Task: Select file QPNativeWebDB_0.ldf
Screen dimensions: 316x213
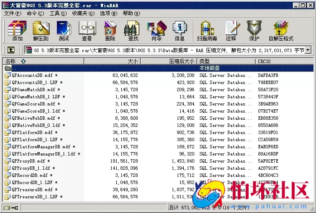Action: [x=38, y=125]
